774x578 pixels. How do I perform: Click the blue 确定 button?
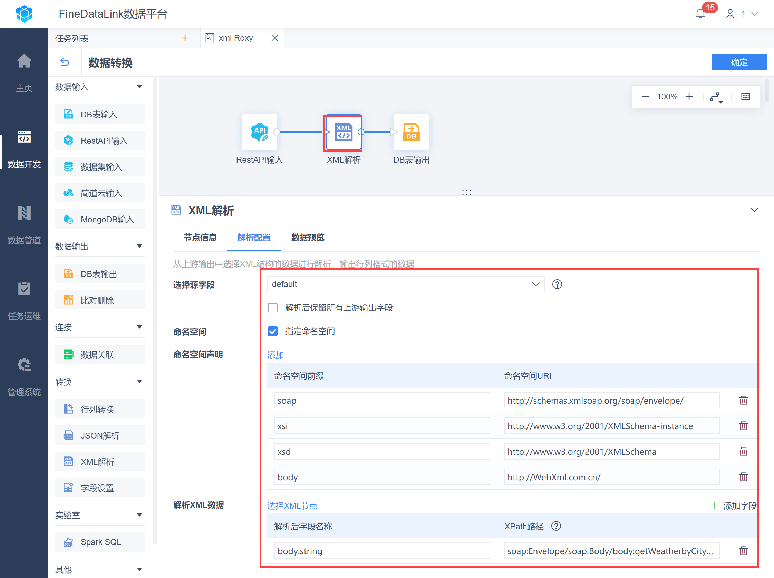pyautogui.click(x=739, y=62)
